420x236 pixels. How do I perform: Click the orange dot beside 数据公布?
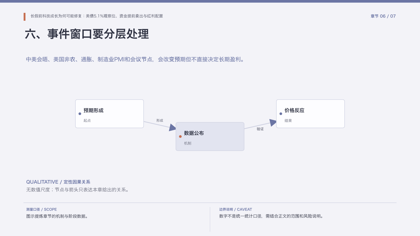point(180,136)
